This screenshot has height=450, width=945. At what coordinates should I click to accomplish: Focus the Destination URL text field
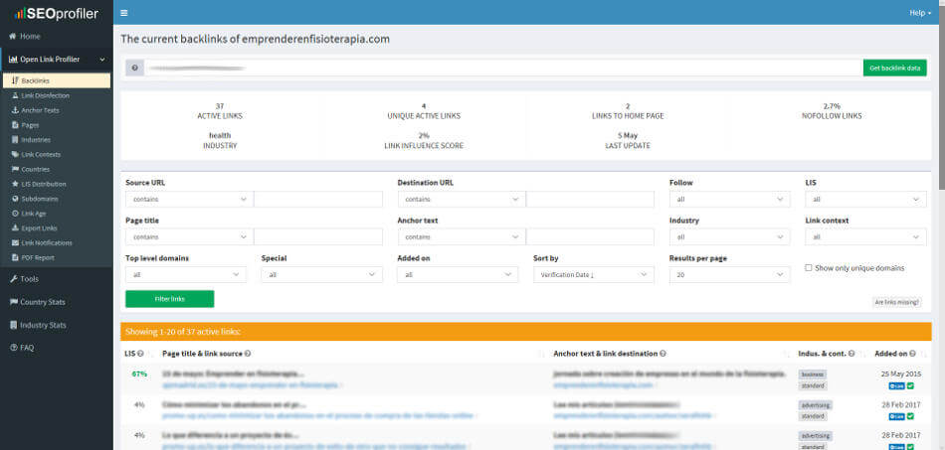590,199
